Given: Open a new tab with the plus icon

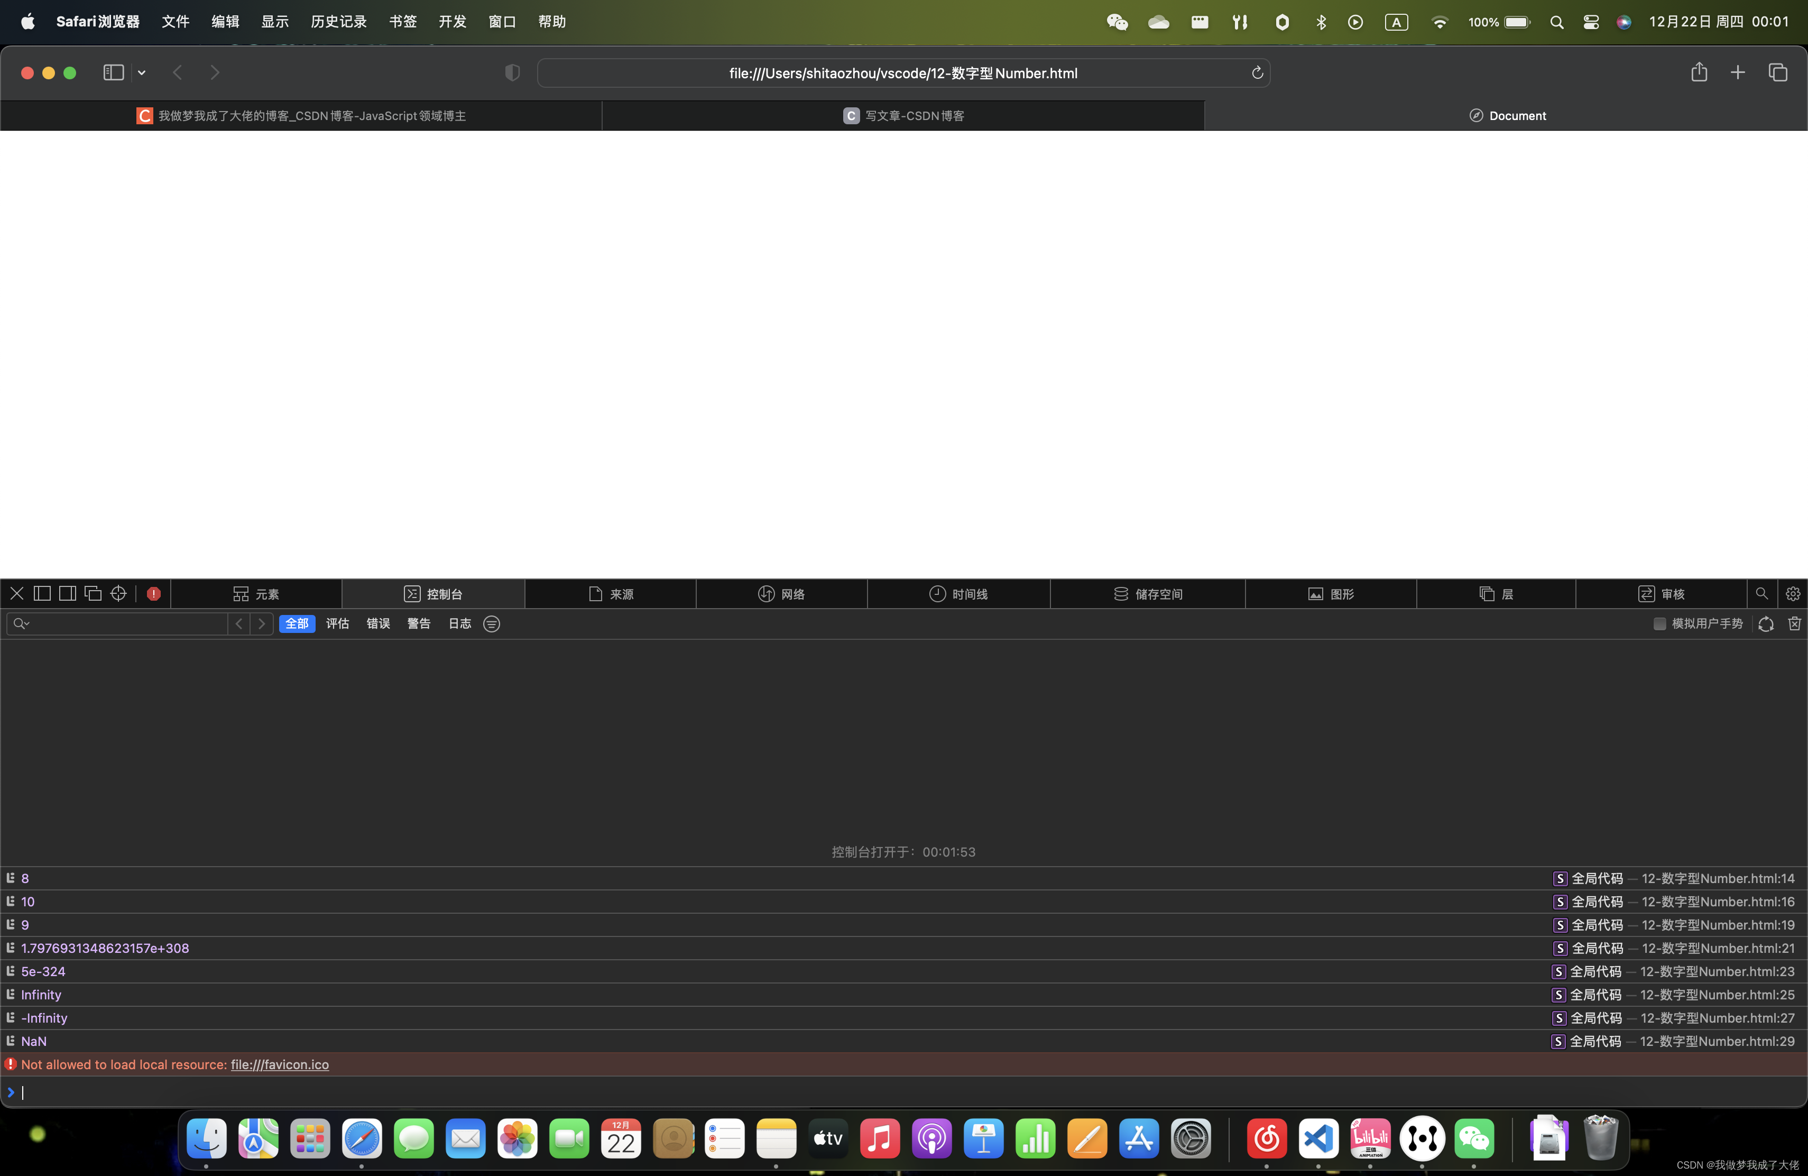Looking at the screenshot, I should point(1738,72).
